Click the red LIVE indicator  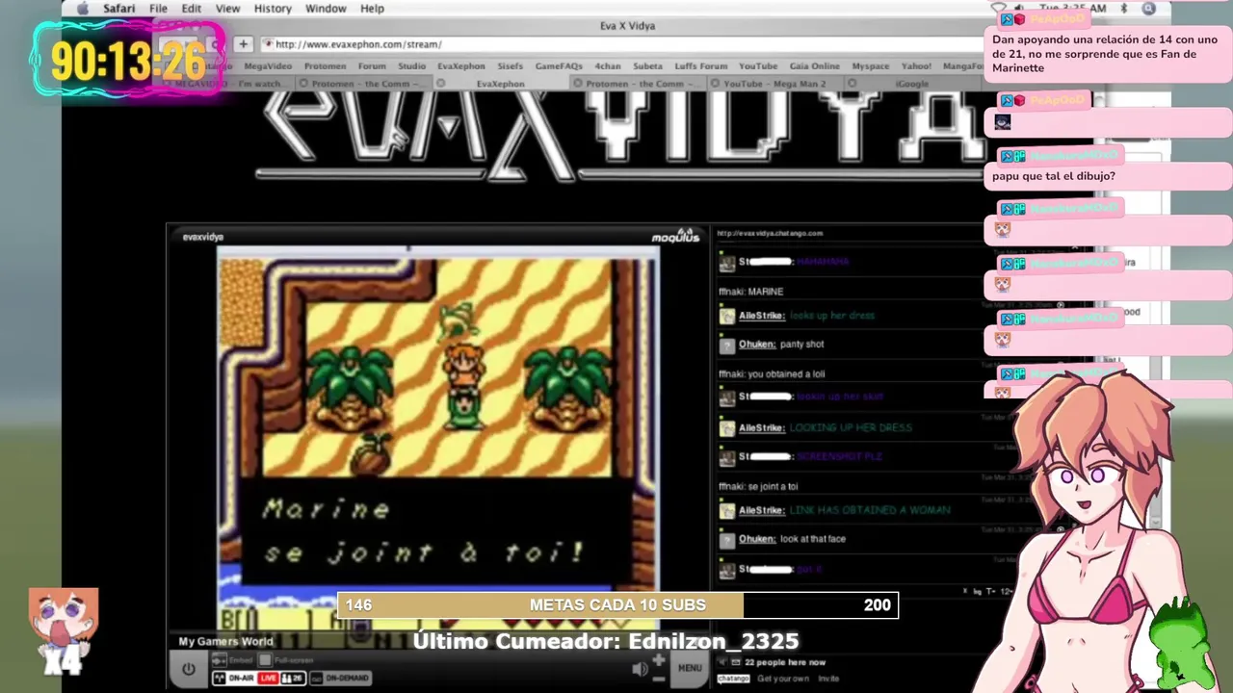(268, 678)
